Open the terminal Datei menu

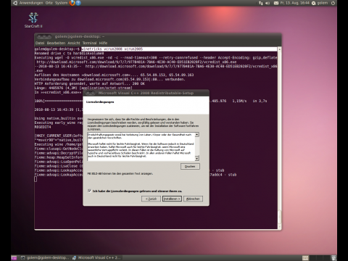tap(40, 43)
